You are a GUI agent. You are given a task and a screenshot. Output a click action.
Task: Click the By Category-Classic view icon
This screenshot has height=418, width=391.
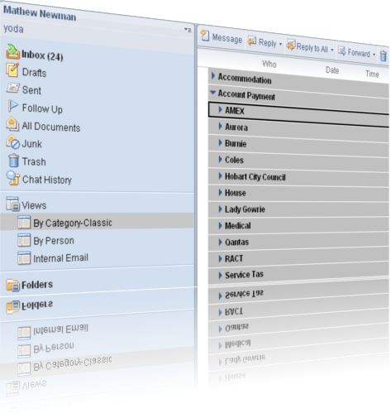24,222
